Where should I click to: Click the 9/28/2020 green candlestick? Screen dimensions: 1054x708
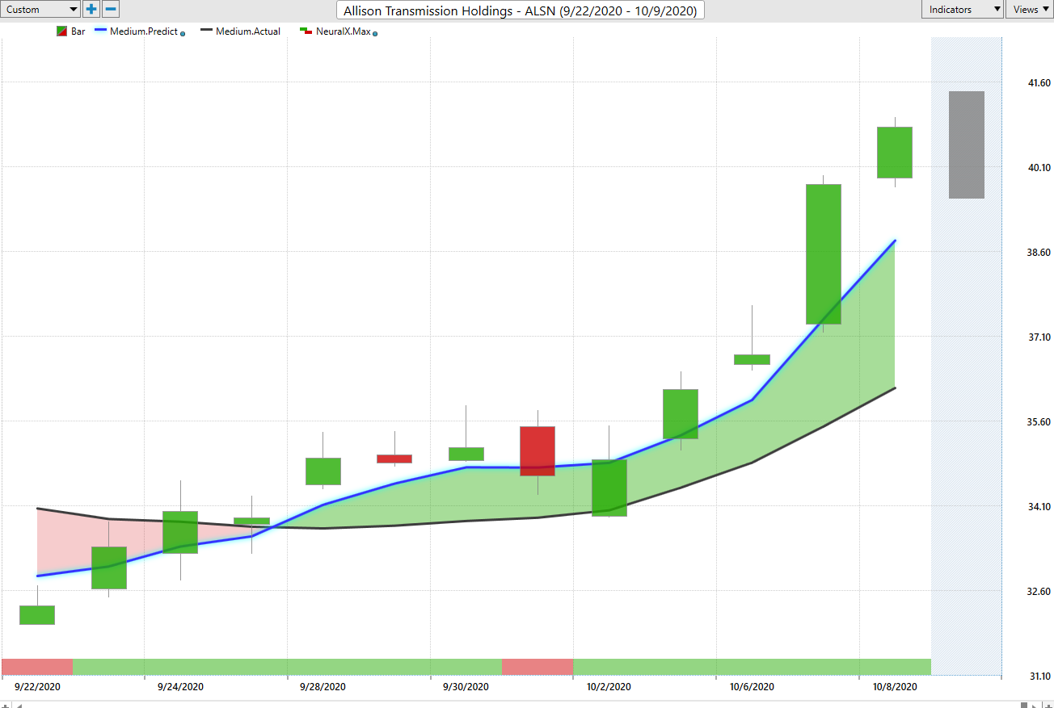[323, 471]
